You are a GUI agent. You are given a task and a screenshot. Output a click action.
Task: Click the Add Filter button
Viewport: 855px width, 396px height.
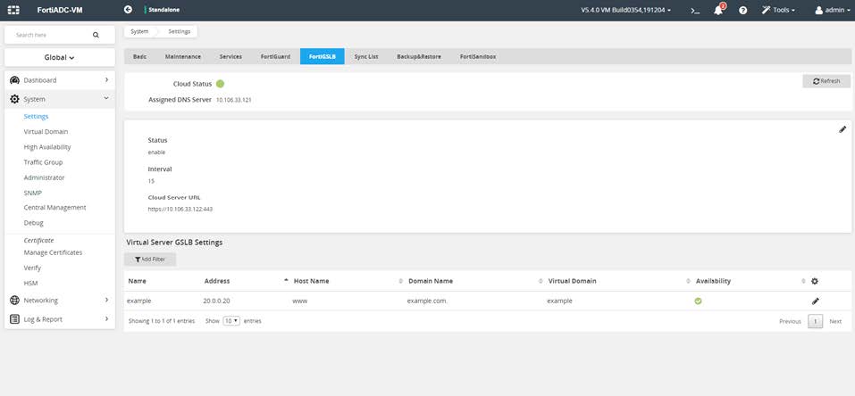pos(150,260)
